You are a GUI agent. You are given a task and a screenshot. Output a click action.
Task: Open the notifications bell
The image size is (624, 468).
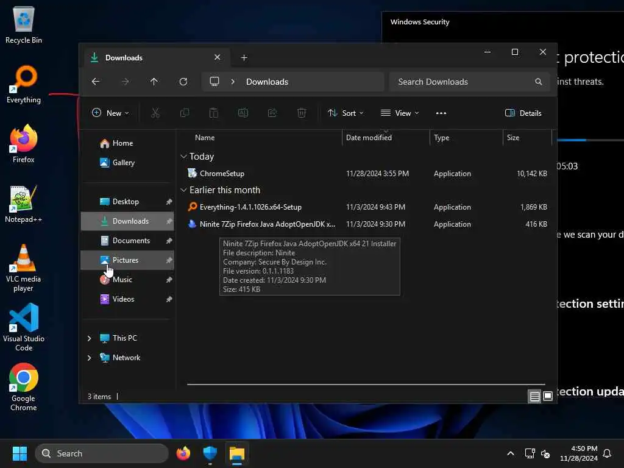[607, 453]
